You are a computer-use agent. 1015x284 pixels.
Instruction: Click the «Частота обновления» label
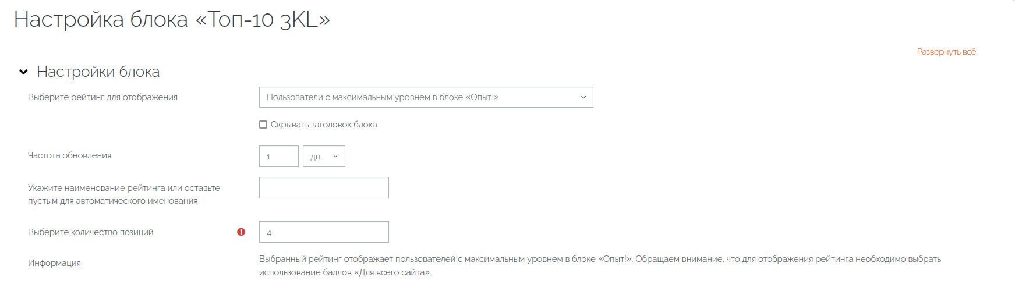coord(69,155)
